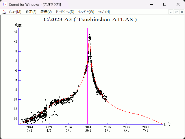The width and height of the screenshot is (185, 139).
Task: Minimize the inner graph child window
Action: [x=171, y=12]
